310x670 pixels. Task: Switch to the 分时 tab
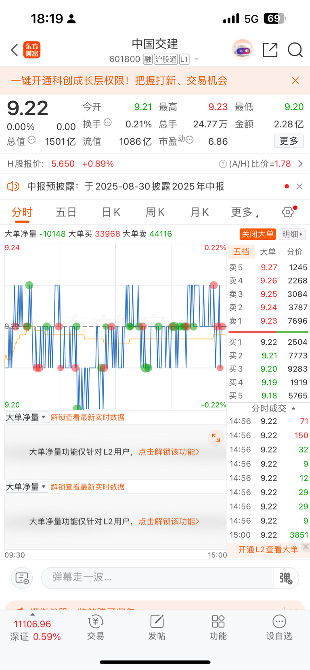click(x=22, y=212)
